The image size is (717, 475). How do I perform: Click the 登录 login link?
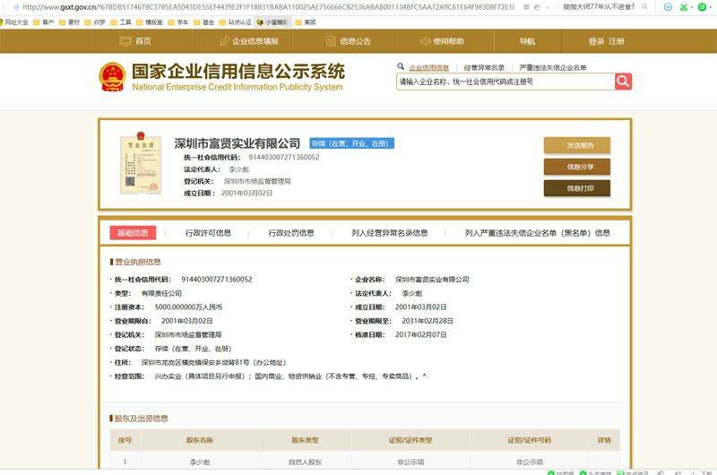pos(596,41)
